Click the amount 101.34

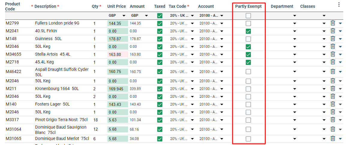pos(135,120)
